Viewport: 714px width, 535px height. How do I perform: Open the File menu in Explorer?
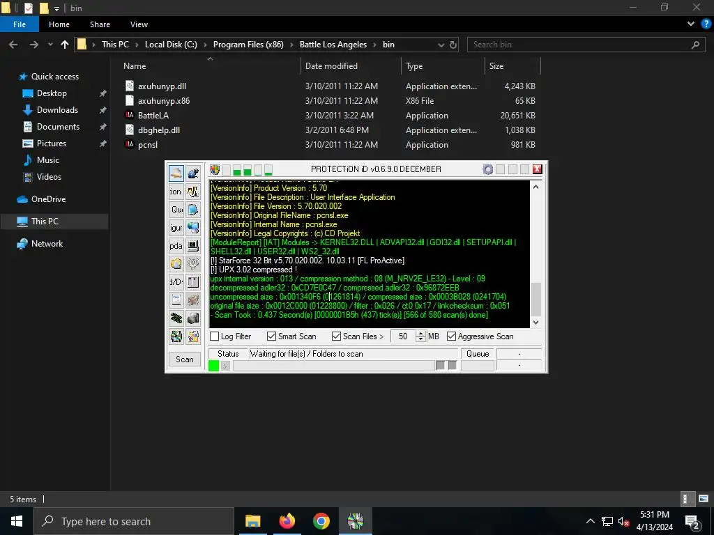20,24
